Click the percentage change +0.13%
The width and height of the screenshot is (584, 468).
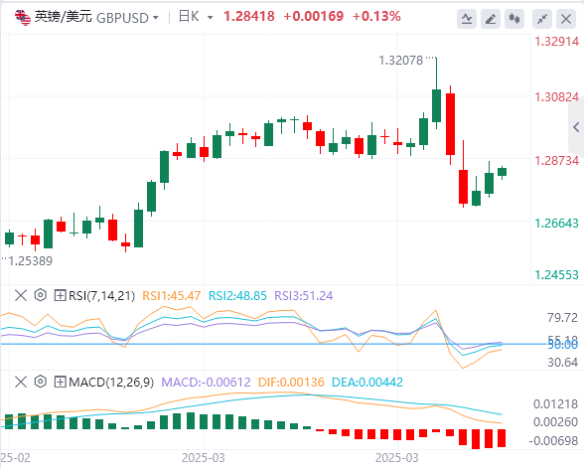(376, 16)
